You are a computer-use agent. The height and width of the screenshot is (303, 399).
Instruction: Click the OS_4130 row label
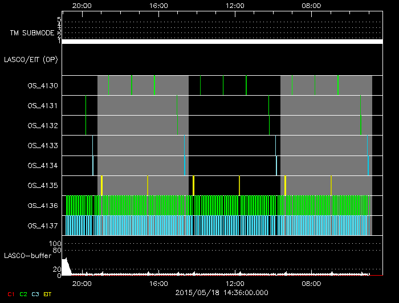click(x=42, y=86)
